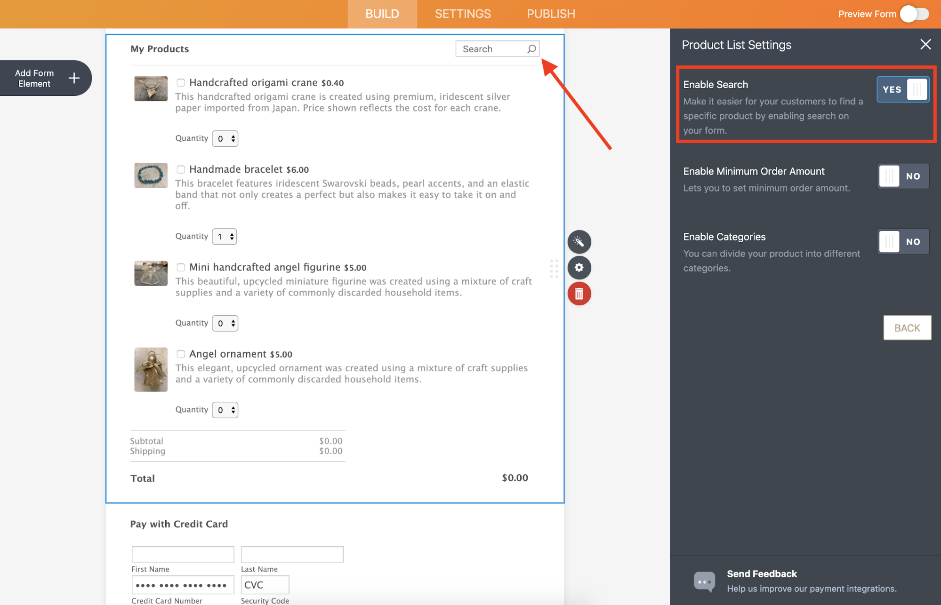Click the search magnifier icon
Image resolution: width=941 pixels, height=605 pixels.
coord(531,49)
